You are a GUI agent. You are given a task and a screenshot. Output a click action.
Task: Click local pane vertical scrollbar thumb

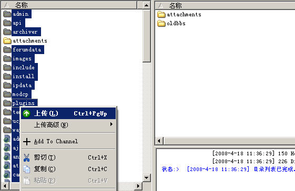[x=146, y=36]
